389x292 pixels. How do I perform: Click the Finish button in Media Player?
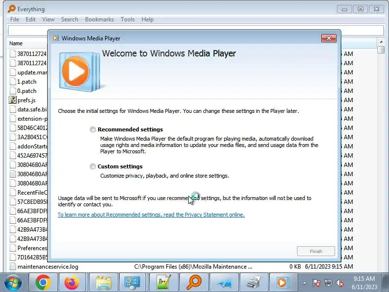[x=316, y=251]
